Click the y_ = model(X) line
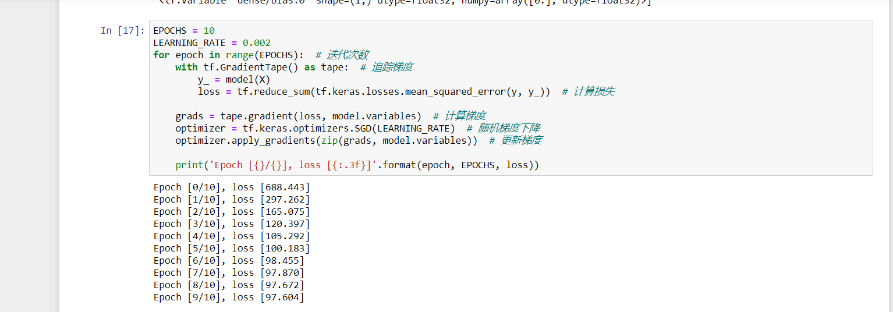 (234, 80)
